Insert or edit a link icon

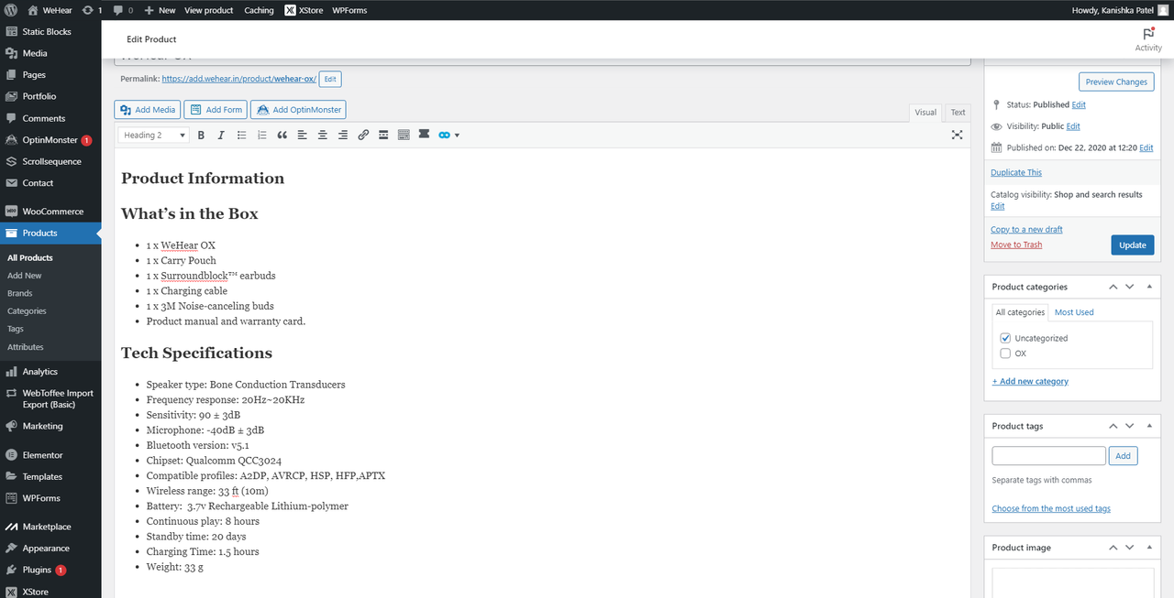(x=363, y=135)
